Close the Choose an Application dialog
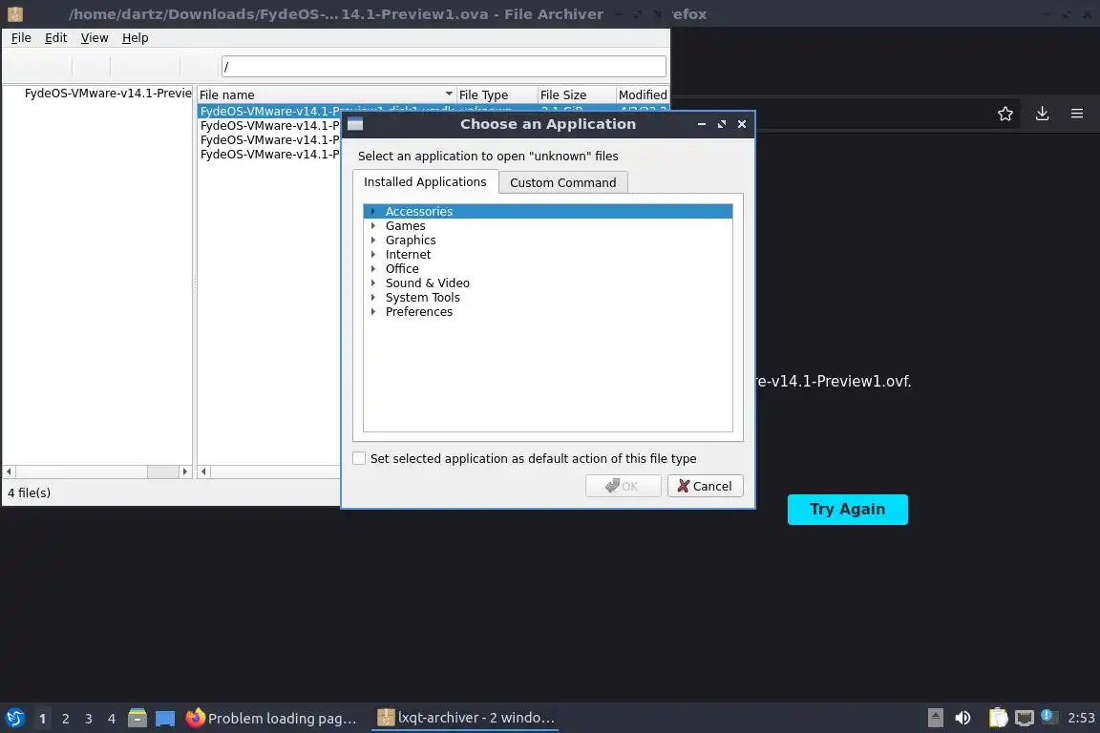 742,124
